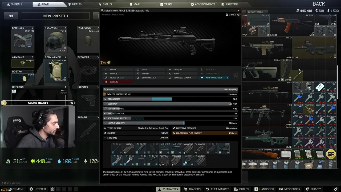
Task: Select the AK-12 MB muzzle brake slot
Action: coord(141,148)
